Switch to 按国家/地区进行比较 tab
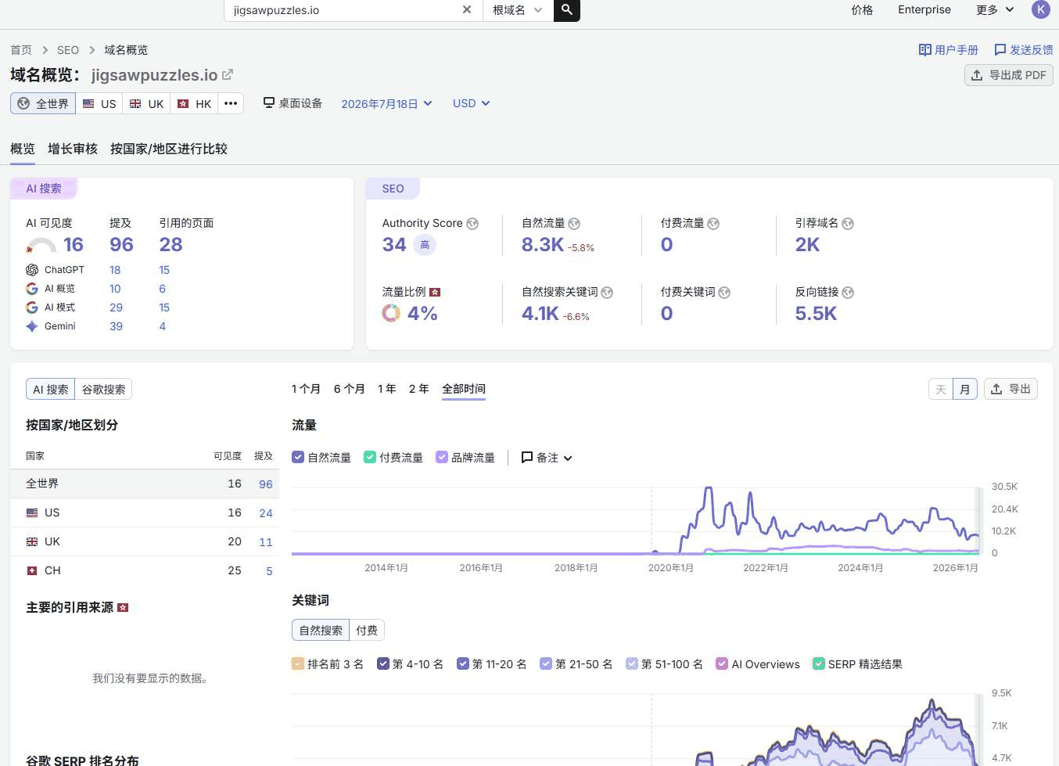This screenshot has width=1059, height=766. [169, 149]
